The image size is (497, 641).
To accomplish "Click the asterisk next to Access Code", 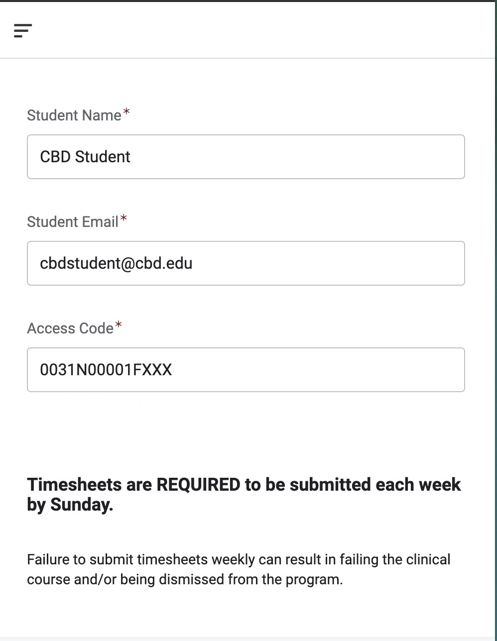I will (119, 326).
